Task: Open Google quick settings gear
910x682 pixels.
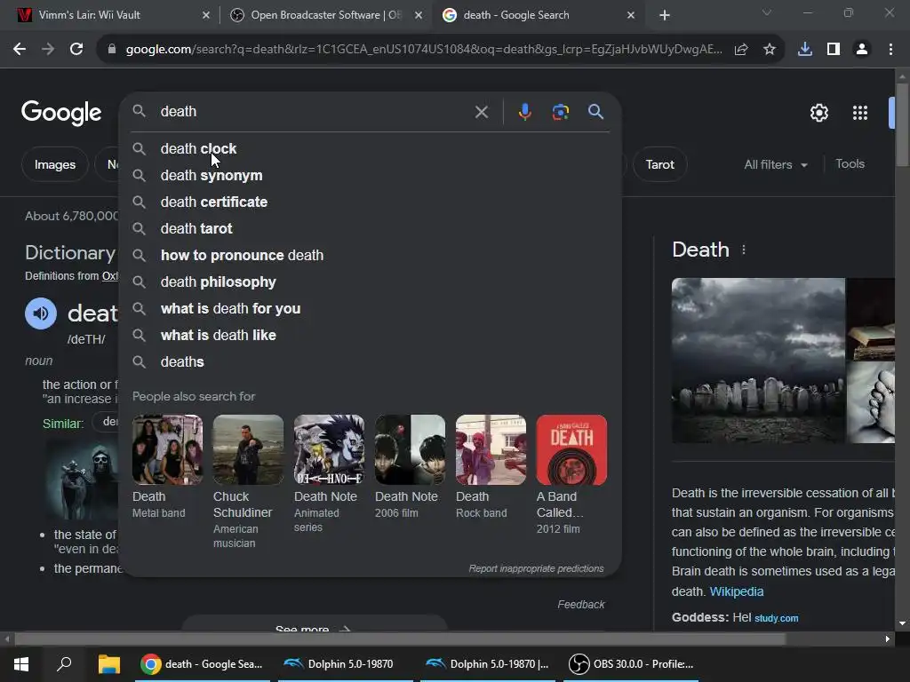Action: click(x=818, y=113)
